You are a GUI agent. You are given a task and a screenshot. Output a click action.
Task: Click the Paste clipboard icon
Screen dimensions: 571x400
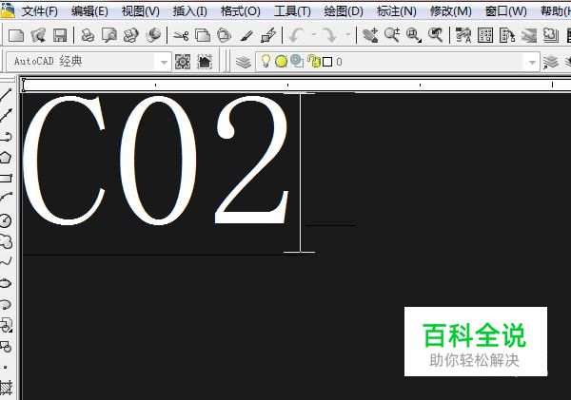point(224,35)
